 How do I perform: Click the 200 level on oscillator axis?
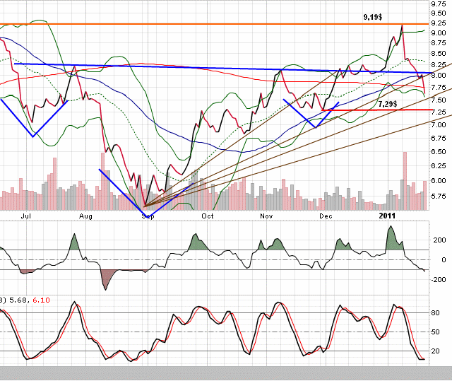tap(440, 240)
